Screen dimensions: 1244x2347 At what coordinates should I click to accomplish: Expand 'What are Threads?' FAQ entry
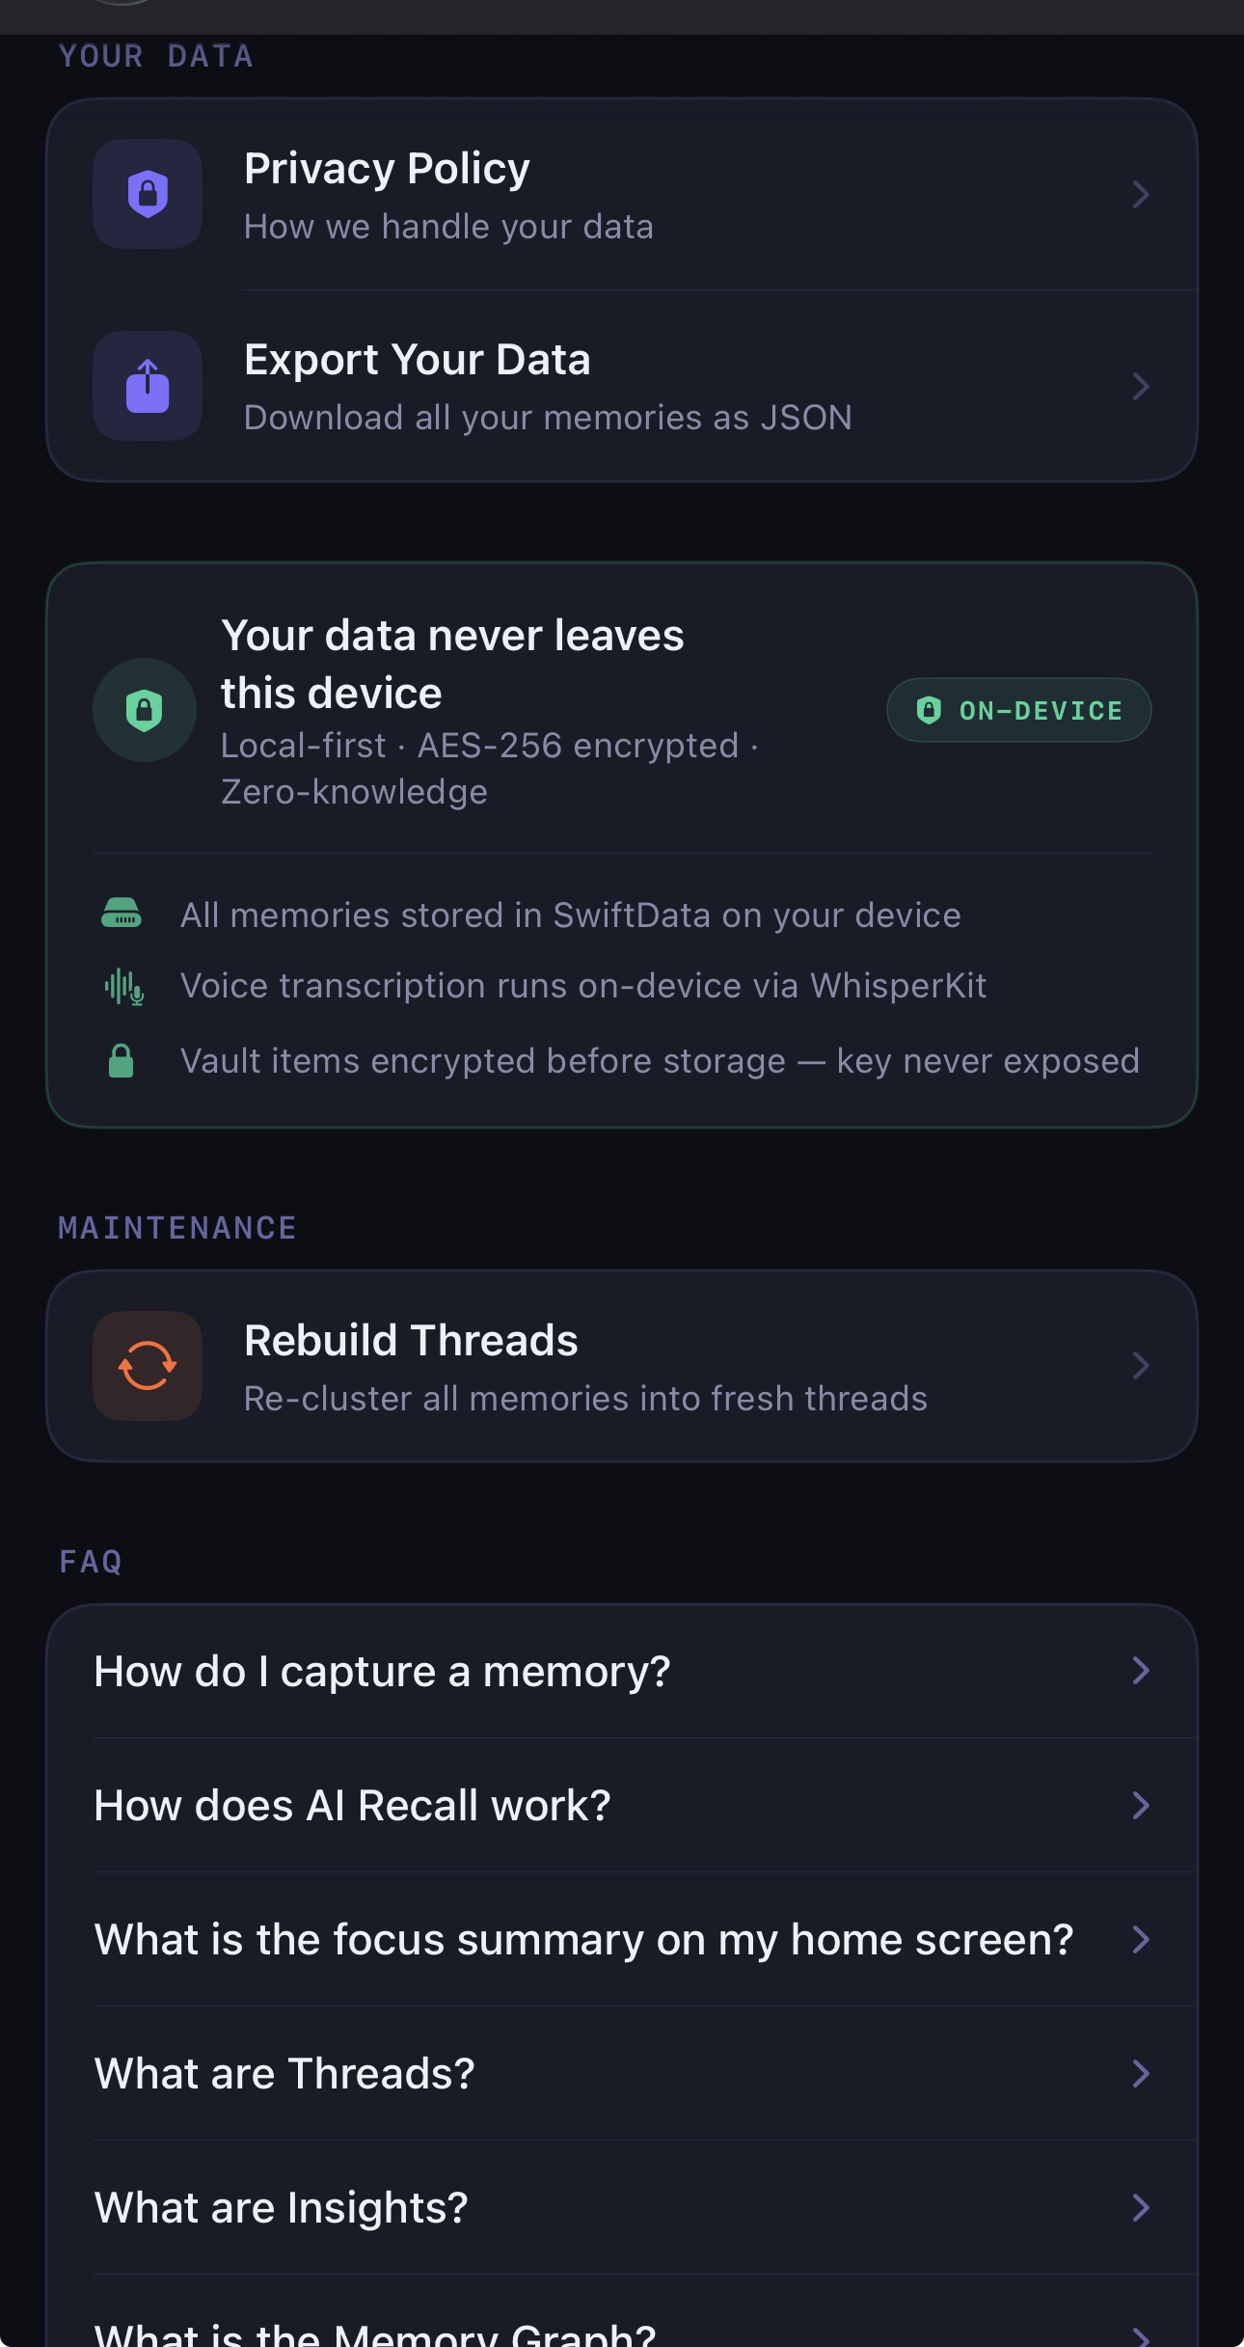[284, 2073]
